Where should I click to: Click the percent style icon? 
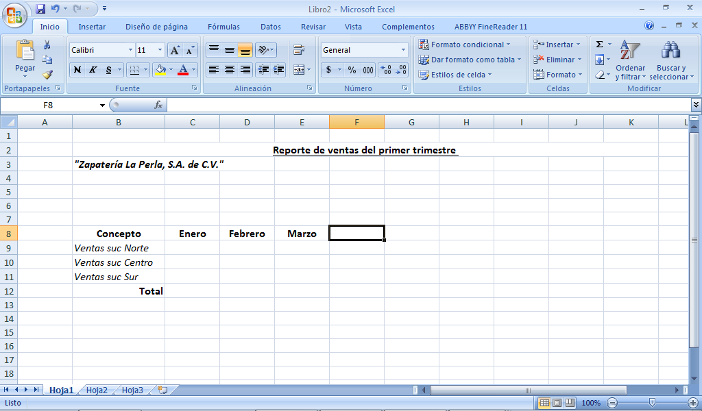pos(352,70)
